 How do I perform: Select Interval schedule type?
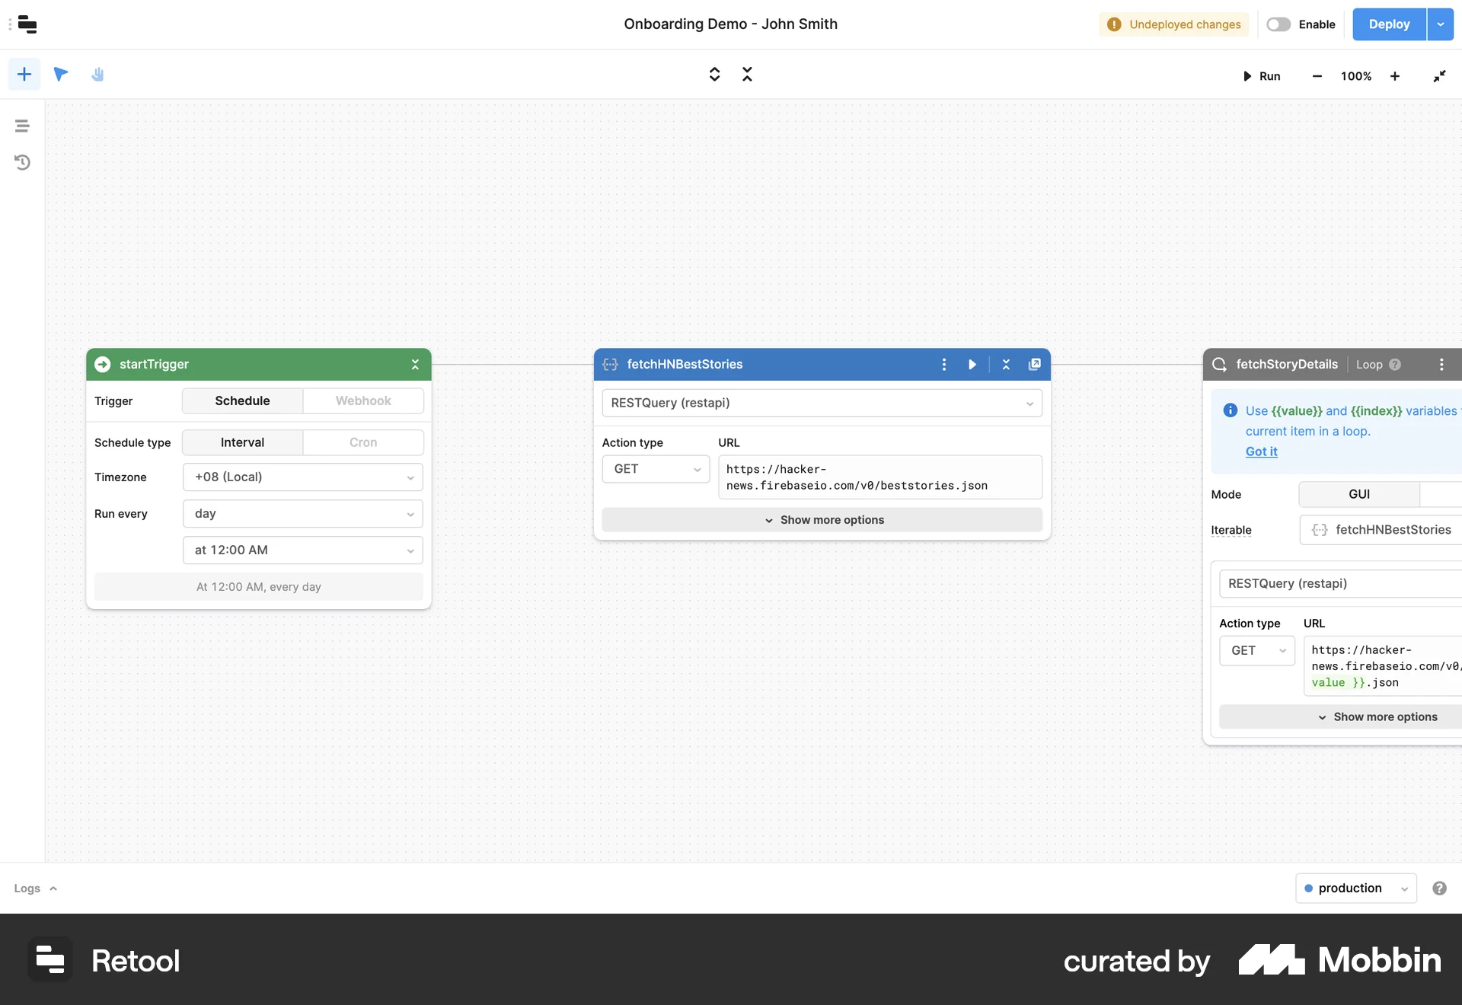(241, 442)
